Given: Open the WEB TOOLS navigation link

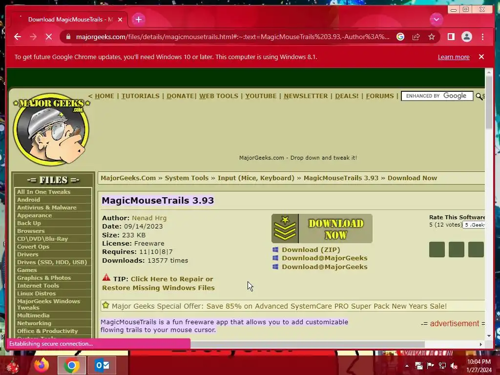Looking at the screenshot, I should [218, 96].
